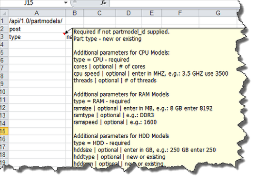This screenshot has height=183, width=257.
Task: Select row 10 header
Action: [x=4, y=92]
